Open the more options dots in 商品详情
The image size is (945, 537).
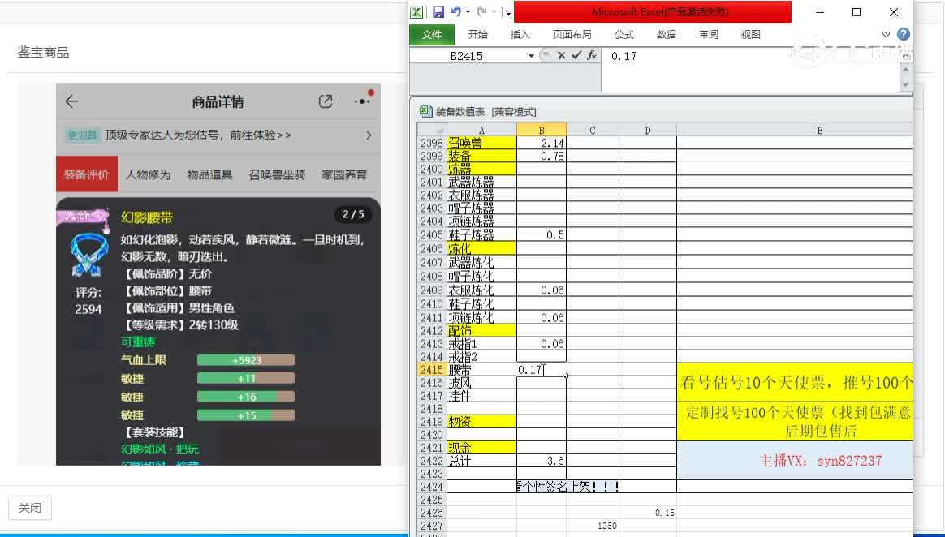pyautogui.click(x=362, y=101)
